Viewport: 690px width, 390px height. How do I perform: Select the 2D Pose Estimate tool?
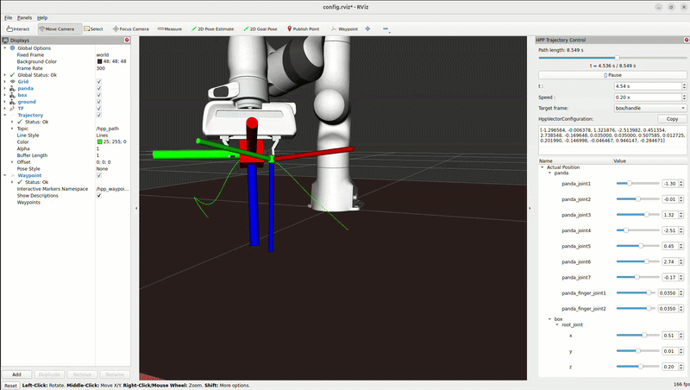click(x=212, y=29)
